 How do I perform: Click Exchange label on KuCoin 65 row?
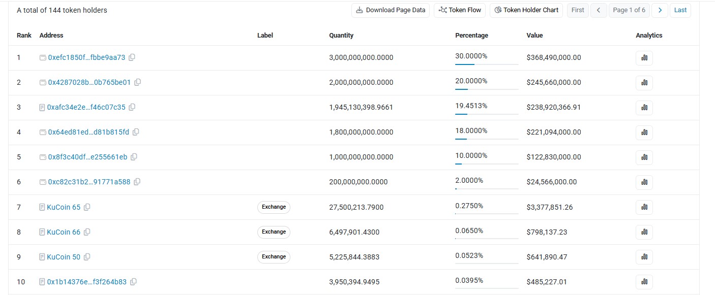(274, 207)
